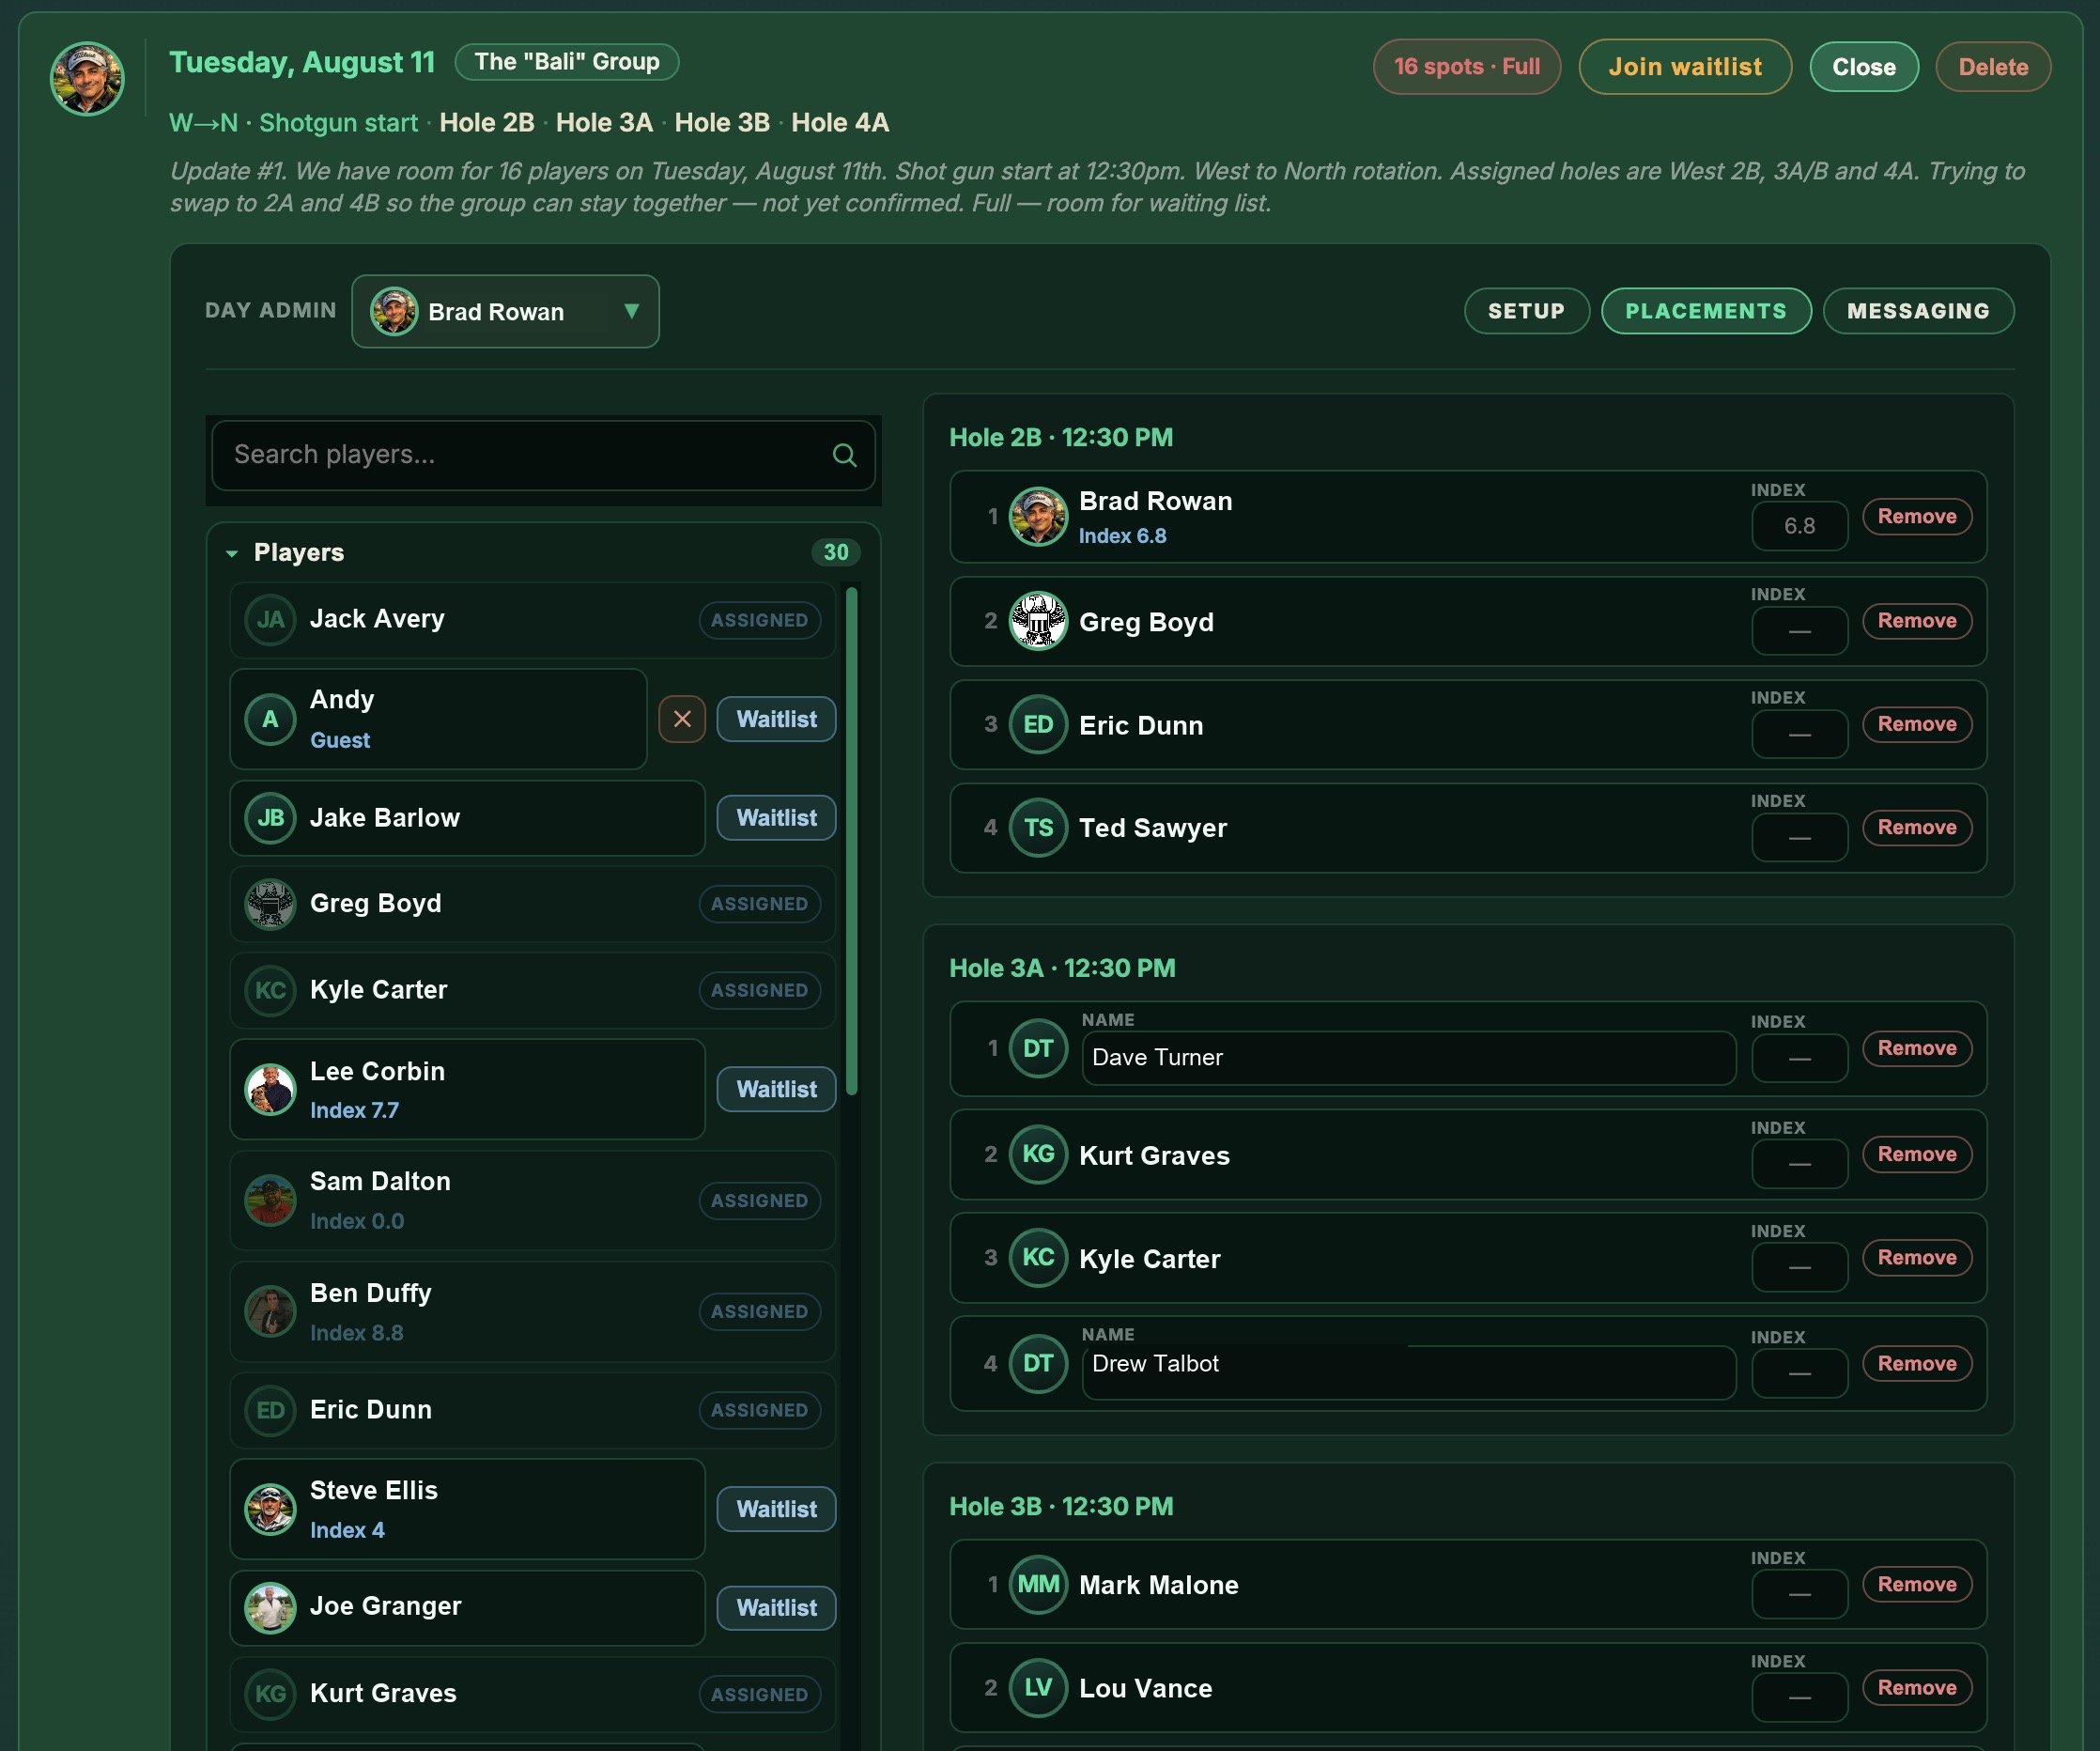
Task: Waitlist Steve Ellis
Action: tap(776, 1509)
